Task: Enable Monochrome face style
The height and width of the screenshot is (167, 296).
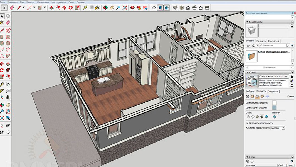Action: (x=266, y=117)
